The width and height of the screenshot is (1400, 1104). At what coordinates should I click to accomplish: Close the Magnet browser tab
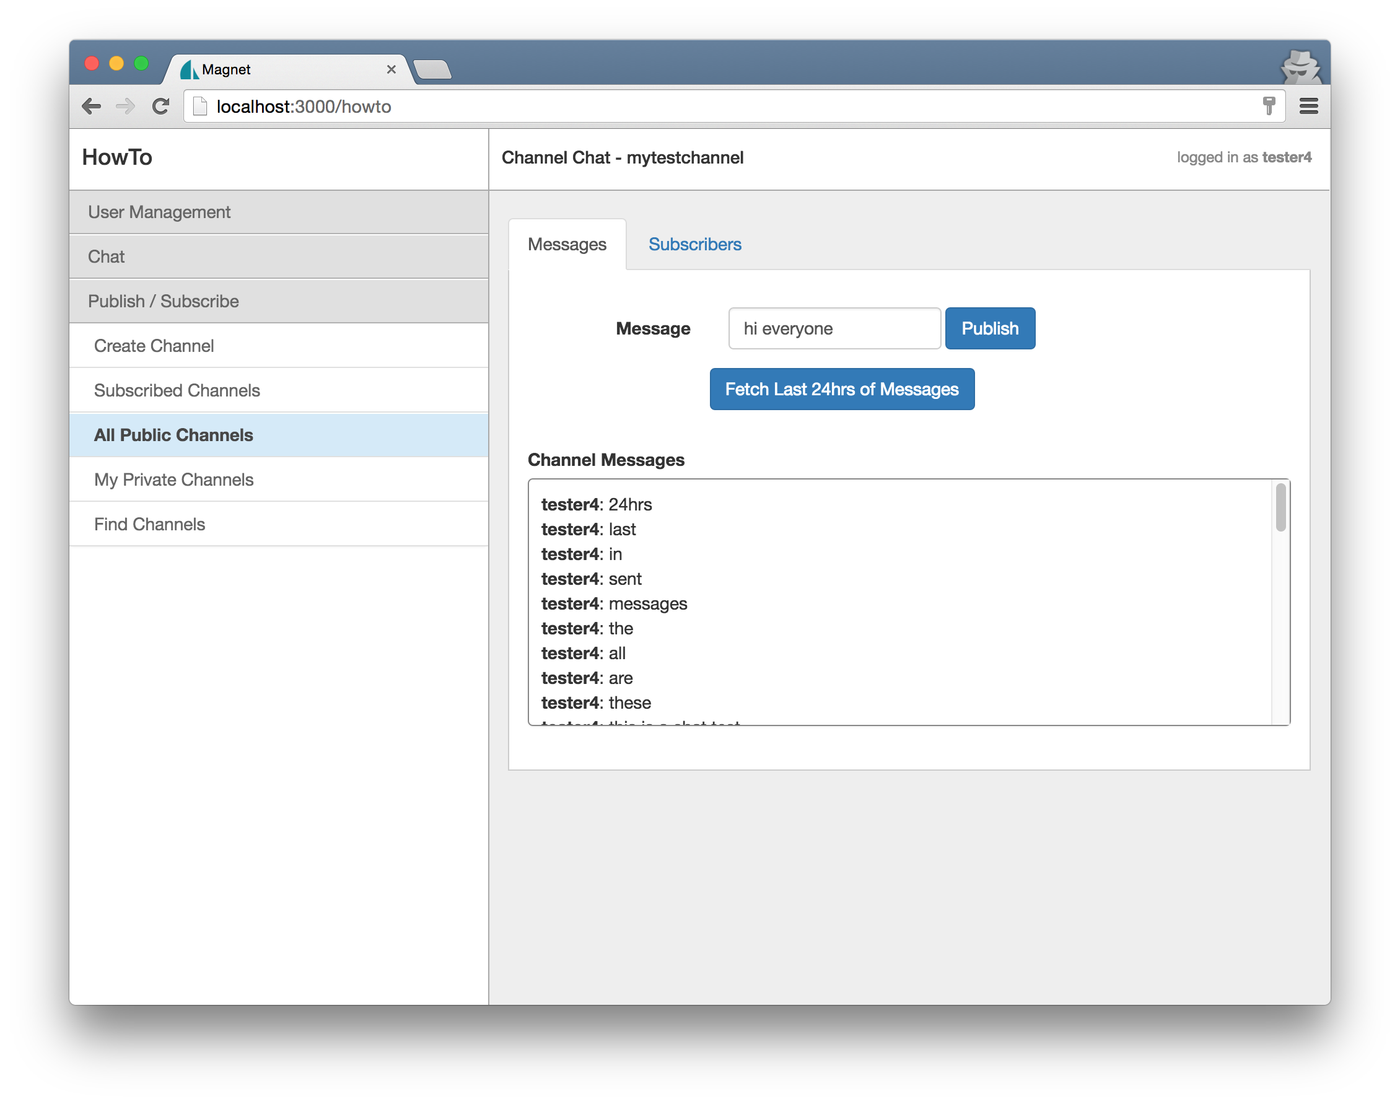click(x=391, y=69)
